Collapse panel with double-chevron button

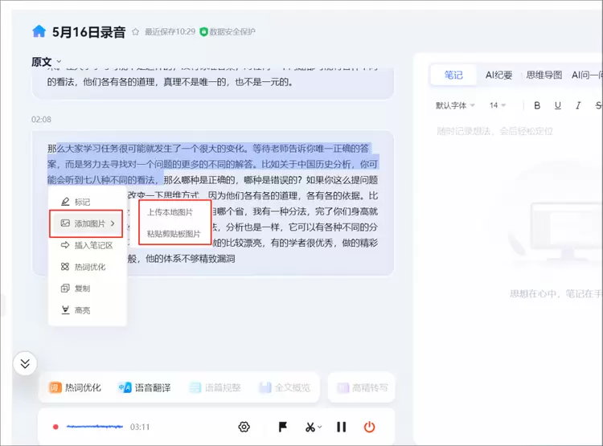25,363
